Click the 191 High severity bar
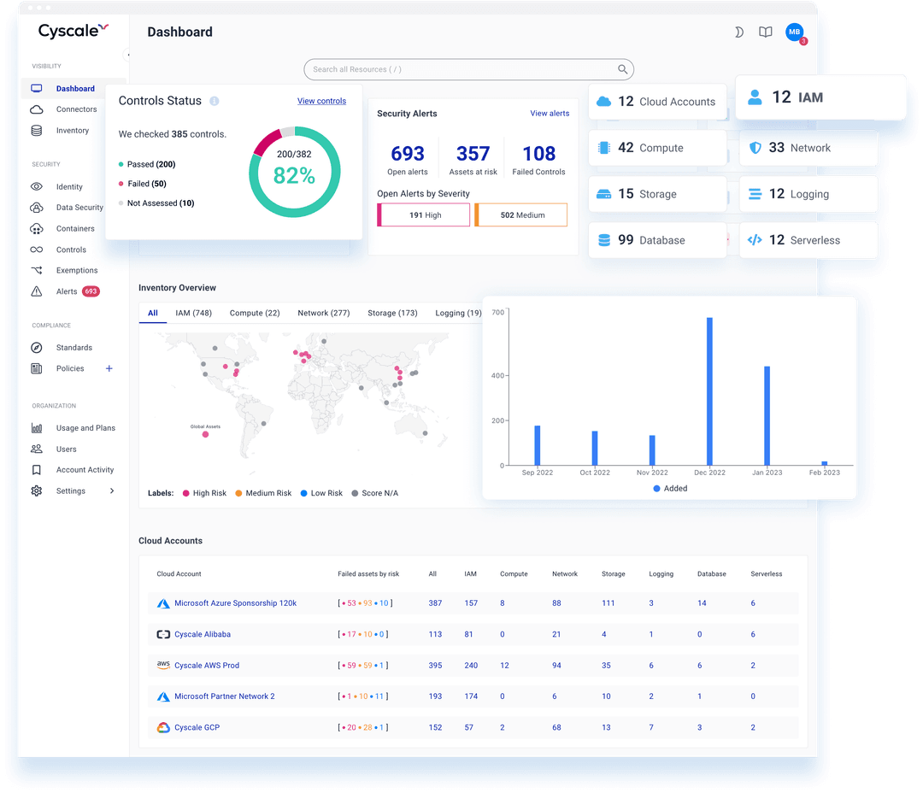Screen dimensions: 923x793 tap(425, 215)
